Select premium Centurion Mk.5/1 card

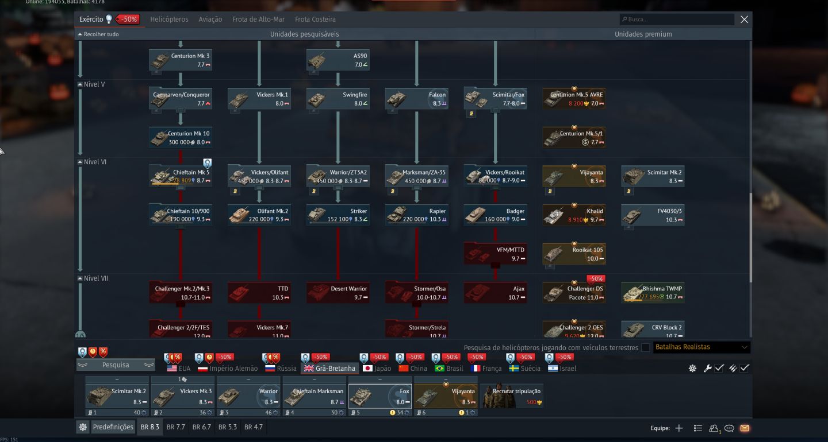tap(574, 138)
